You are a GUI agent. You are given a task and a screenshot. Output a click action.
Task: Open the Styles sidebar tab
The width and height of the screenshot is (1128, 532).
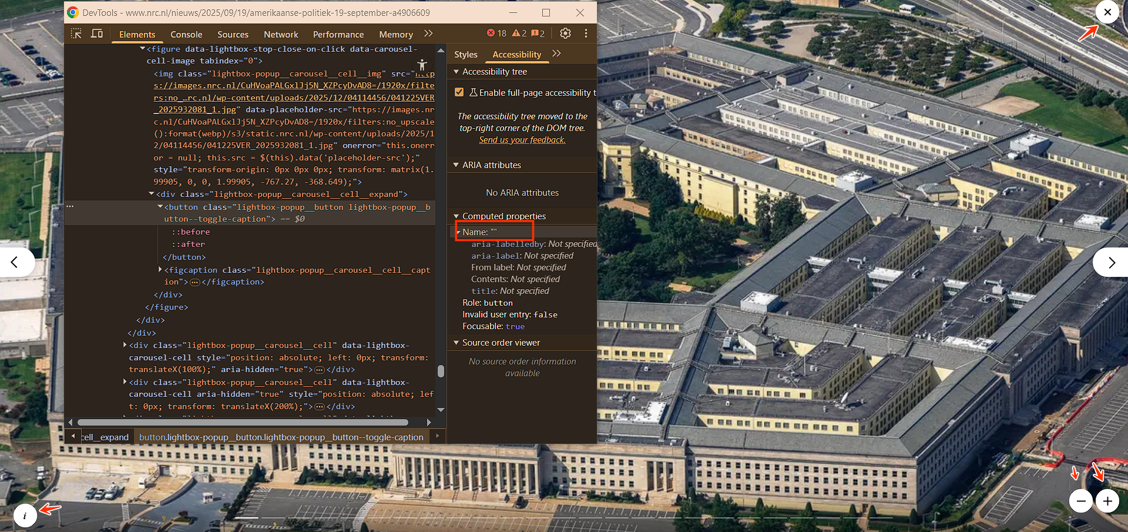pos(465,55)
